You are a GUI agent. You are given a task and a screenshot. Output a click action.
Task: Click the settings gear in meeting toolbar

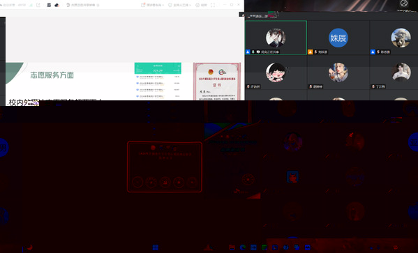(x=201, y=5)
